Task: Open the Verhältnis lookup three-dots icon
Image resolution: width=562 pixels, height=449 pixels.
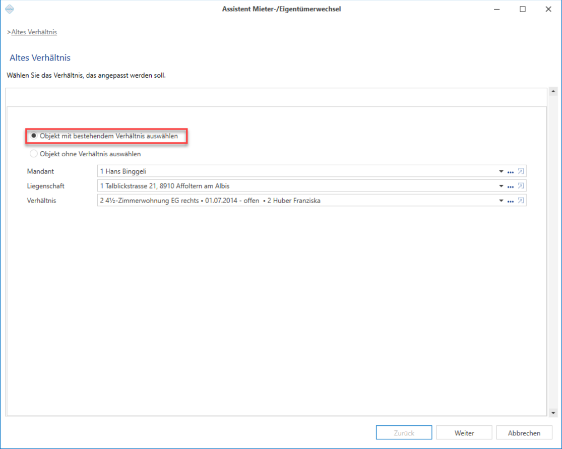Action: 511,201
